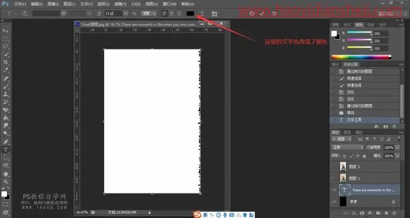The height and width of the screenshot is (218, 410).
Task: Select center align text button
Action: (172, 13)
